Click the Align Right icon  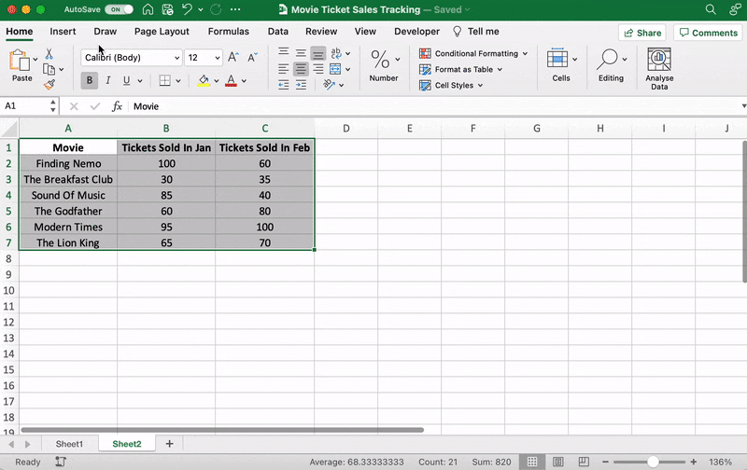pos(318,69)
